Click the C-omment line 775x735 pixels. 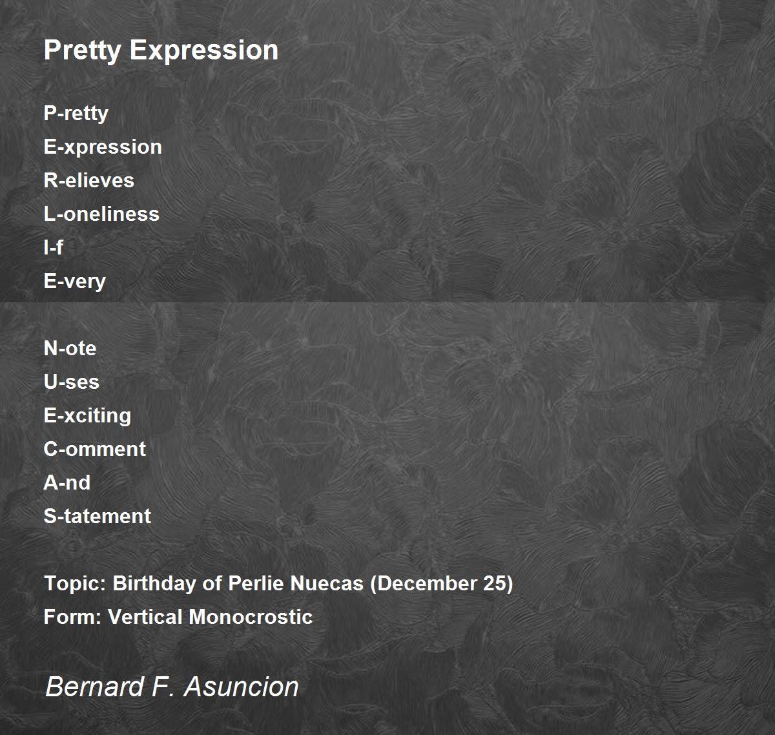tap(94, 449)
